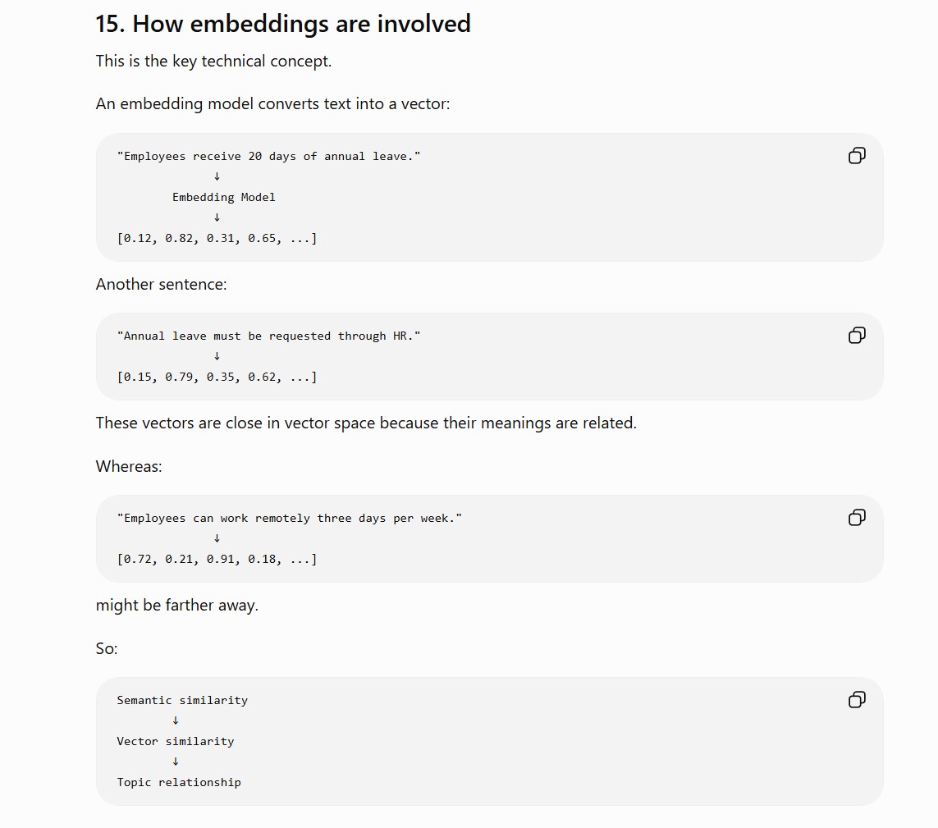
Task: Click the "15. How embeddings are involved" heading
Action: [x=283, y=24]
